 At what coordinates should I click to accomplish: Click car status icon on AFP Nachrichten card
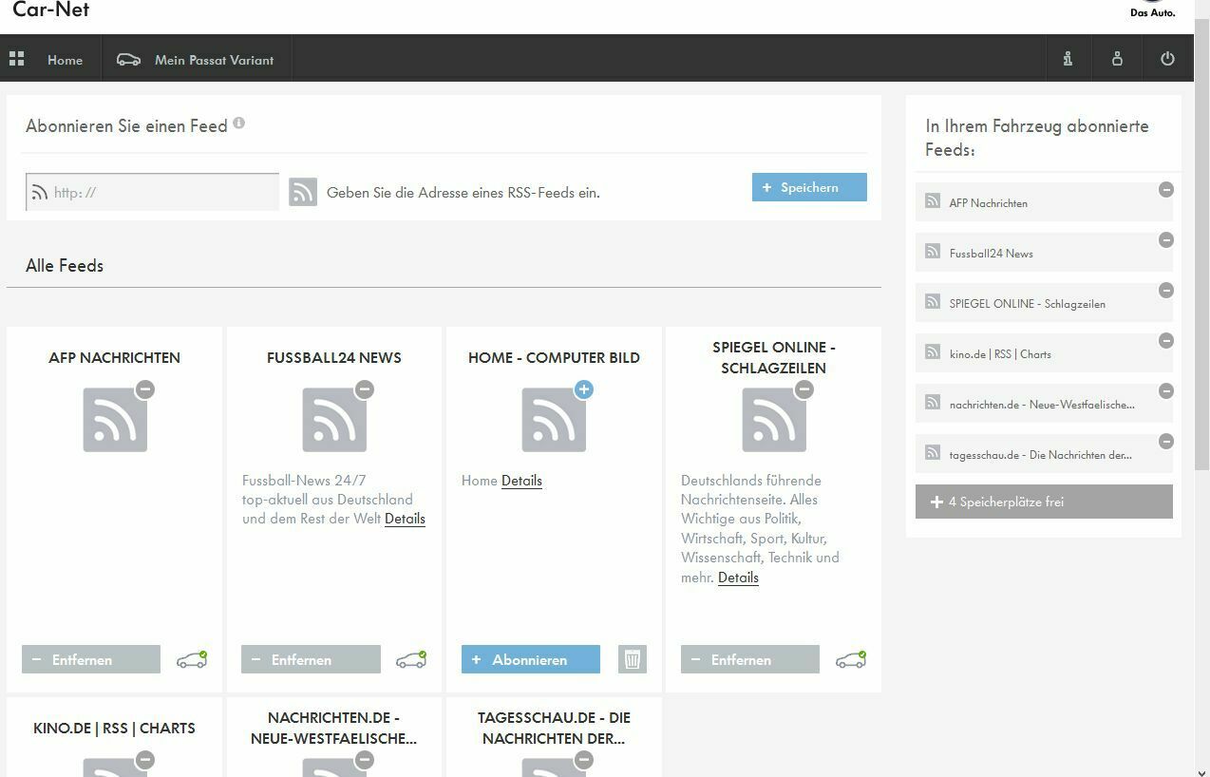[192, 659]
